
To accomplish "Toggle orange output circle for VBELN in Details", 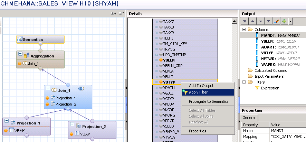I will [161, 60].
